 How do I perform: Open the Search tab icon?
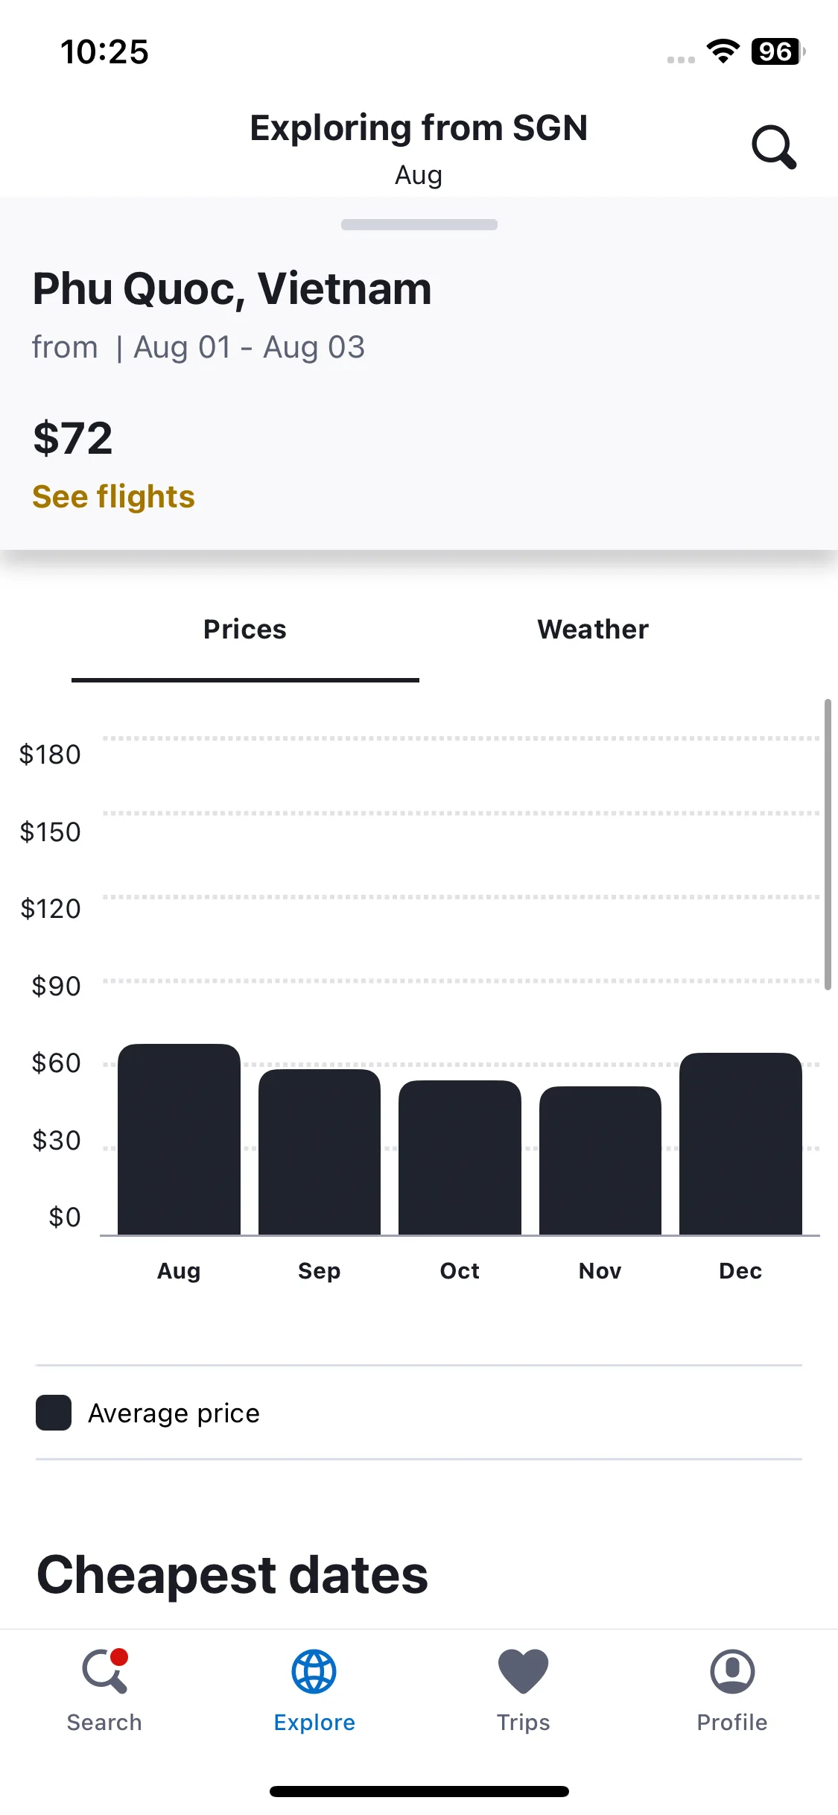tap(105, 1671)
